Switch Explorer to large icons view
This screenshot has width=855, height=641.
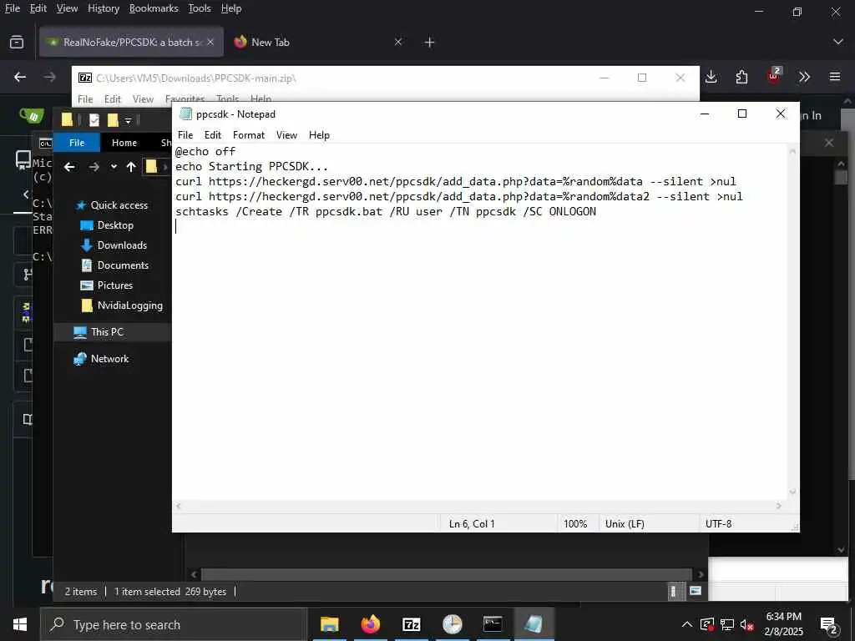(696, 592)
